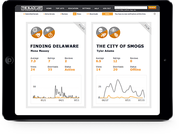
Task: Click City of Smogs downloads count 20
Action: pyautogui.click(x=115, y=70)
